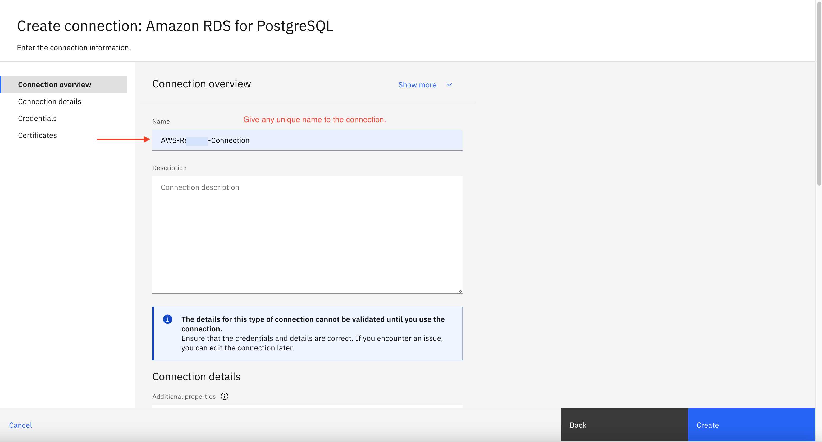Create the Amazon RDS connection

coord(751,425)
